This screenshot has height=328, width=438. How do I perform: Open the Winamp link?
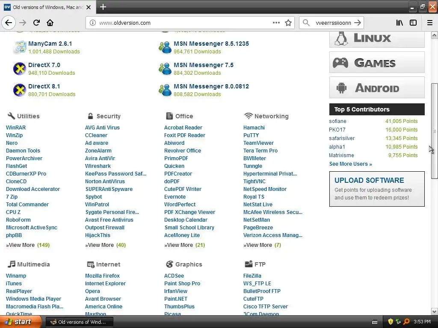point(16,275)
